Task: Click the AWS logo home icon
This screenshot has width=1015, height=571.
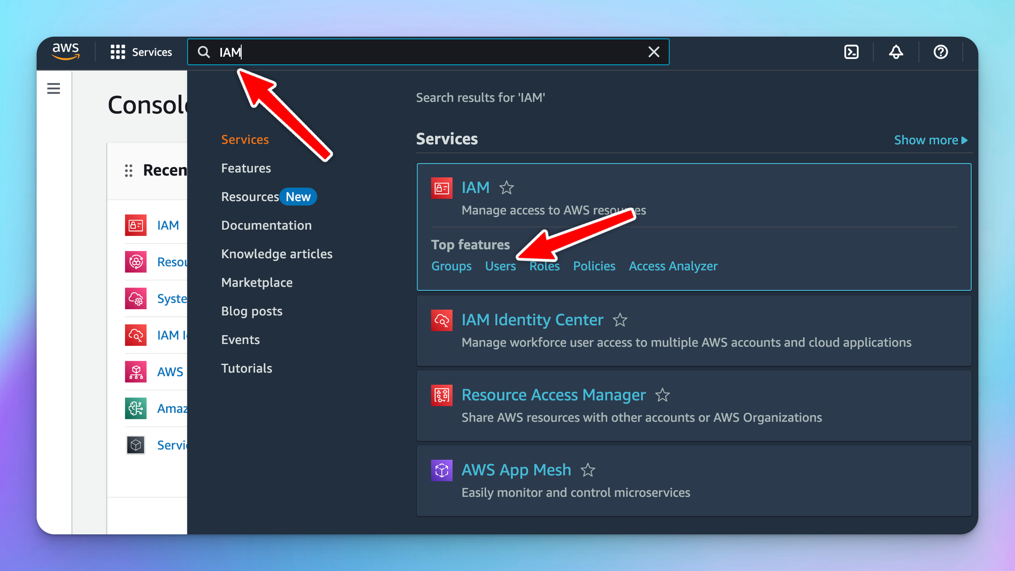Action: (65, 51)
